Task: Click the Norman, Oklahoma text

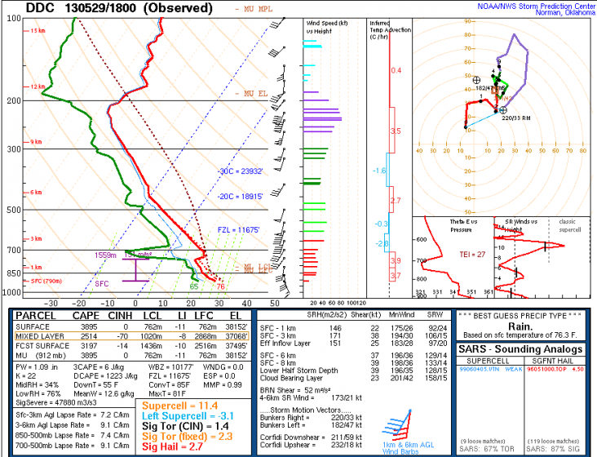Action: (x=565, y=12)
